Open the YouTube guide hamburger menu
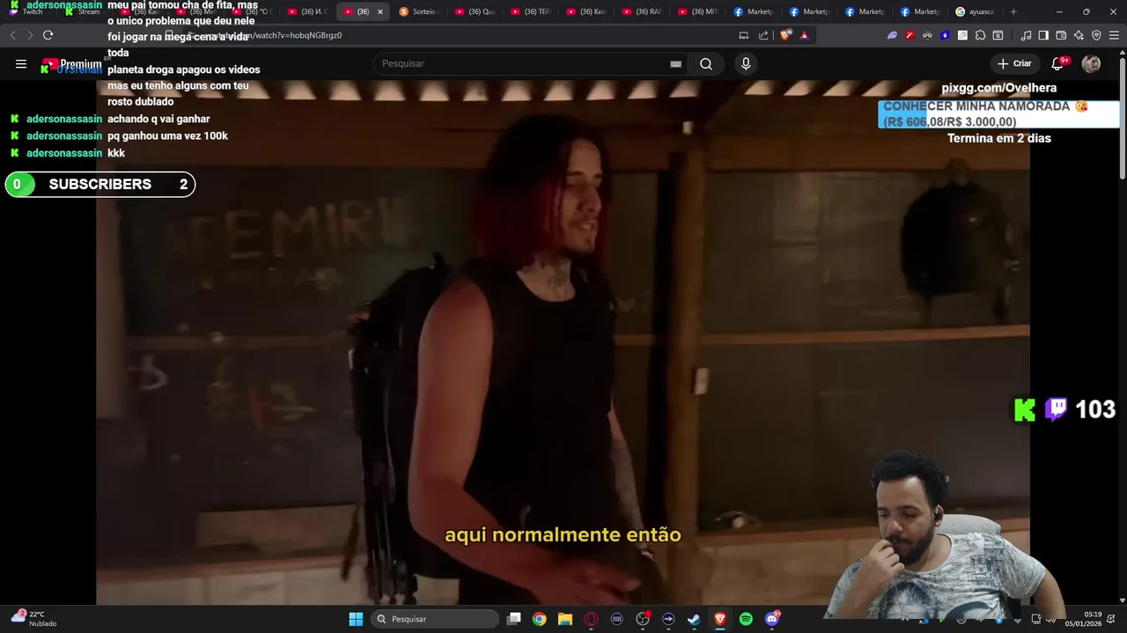This screenshot has height=633, width=1127. point(21,63)
